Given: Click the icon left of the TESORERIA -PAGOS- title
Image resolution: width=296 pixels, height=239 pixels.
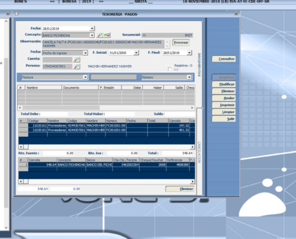Looking at the screenshot, I should [17, 14].
